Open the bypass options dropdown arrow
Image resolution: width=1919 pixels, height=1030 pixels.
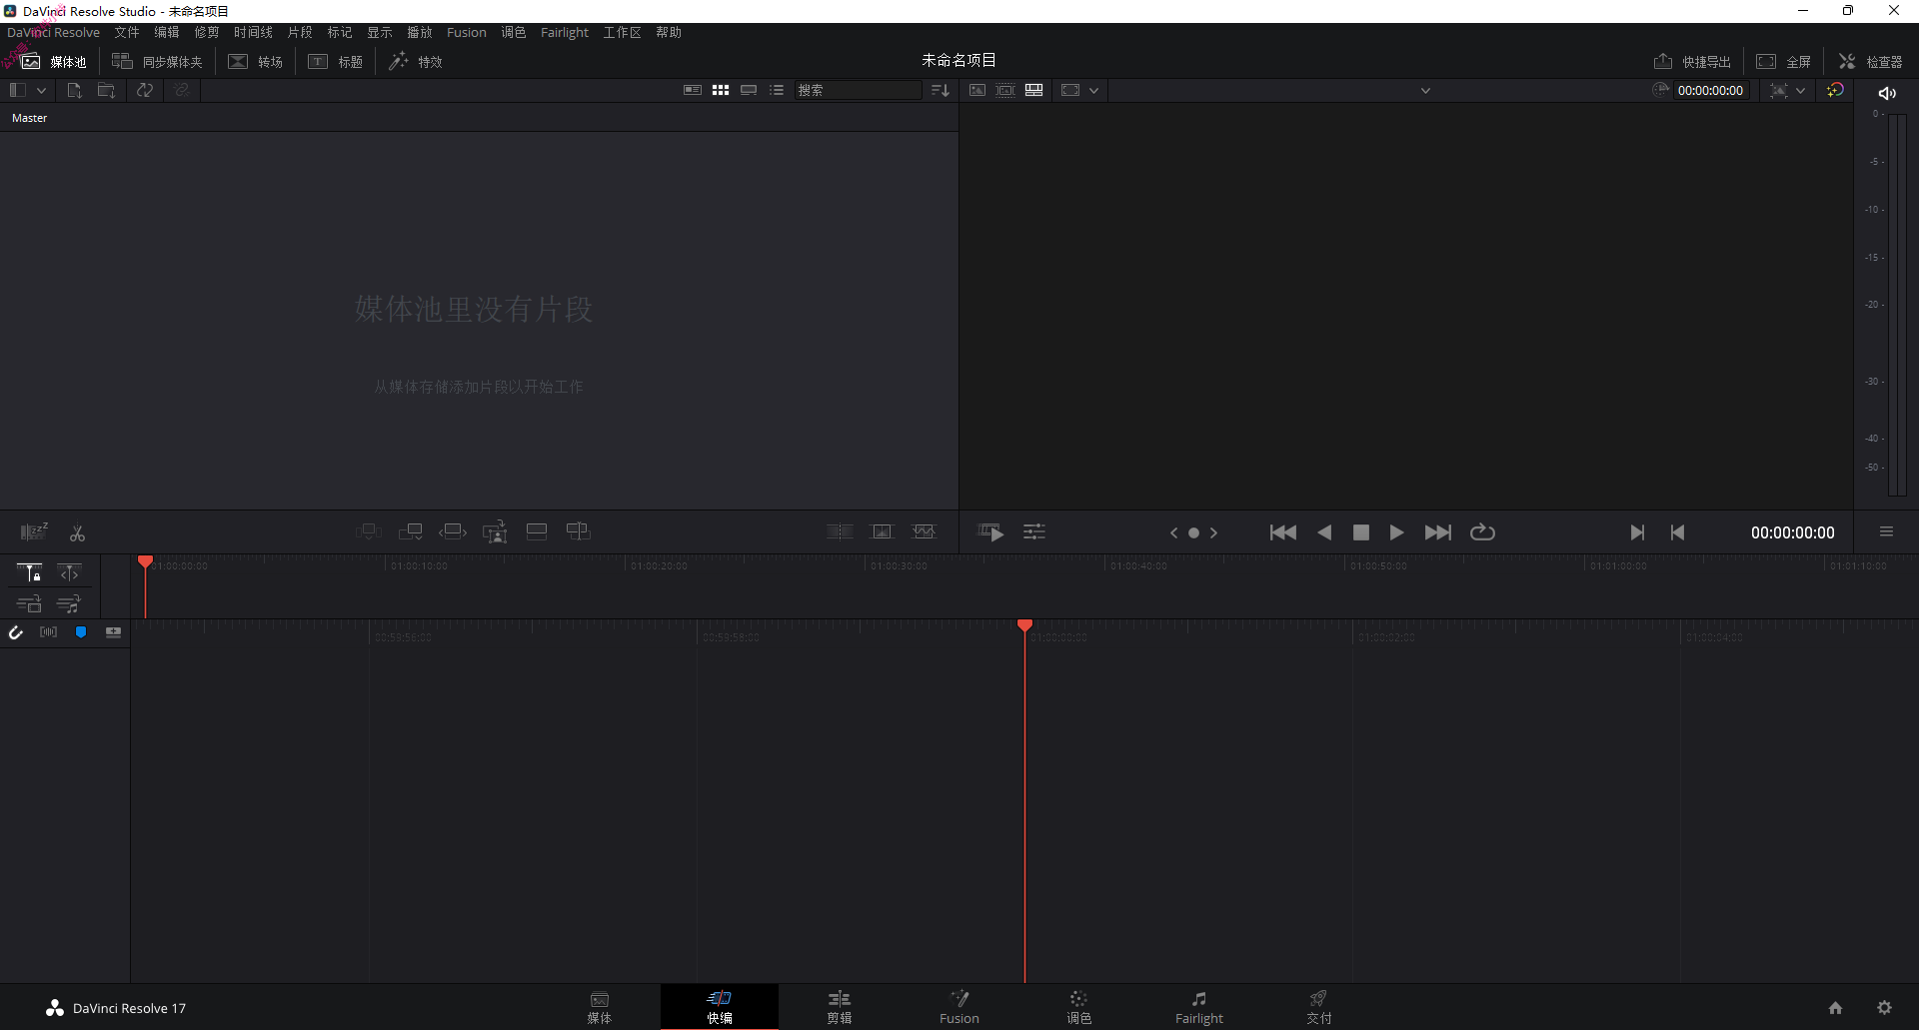pos(1801,91)
